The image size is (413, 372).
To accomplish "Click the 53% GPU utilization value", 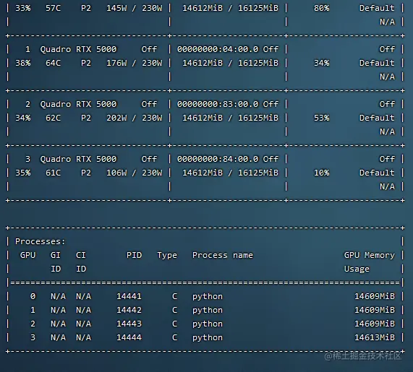I will (x=322, y=118).
